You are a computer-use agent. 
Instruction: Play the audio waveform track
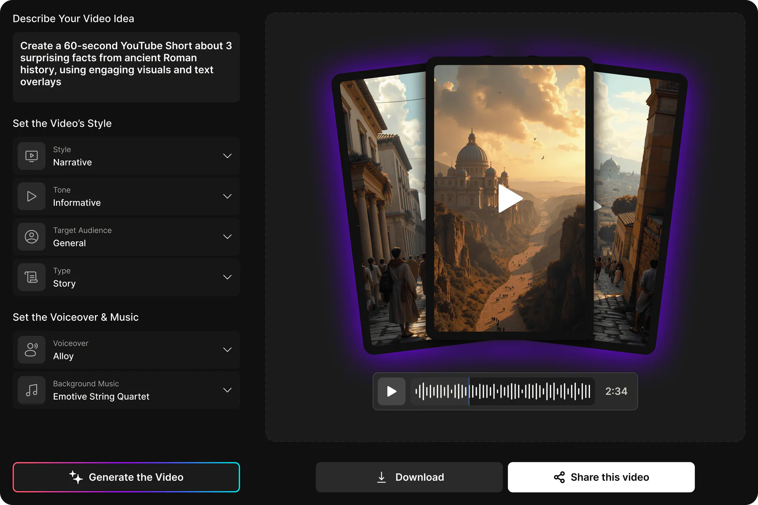coord(392,391)
